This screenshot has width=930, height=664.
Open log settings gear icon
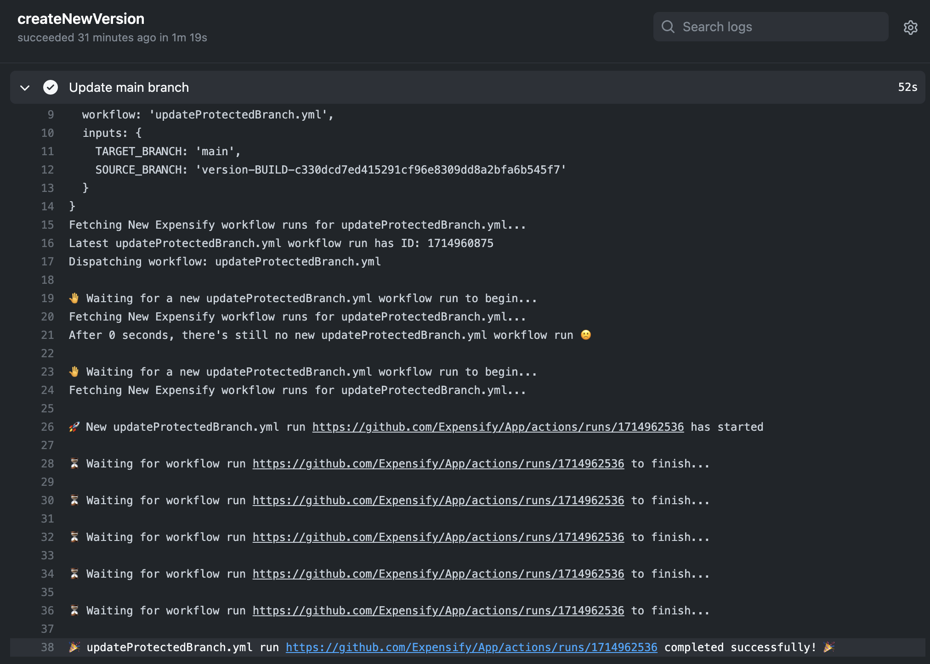(910, 28)
